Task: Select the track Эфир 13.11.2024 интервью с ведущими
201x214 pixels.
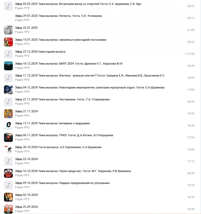Action: (x=52, y=123)
